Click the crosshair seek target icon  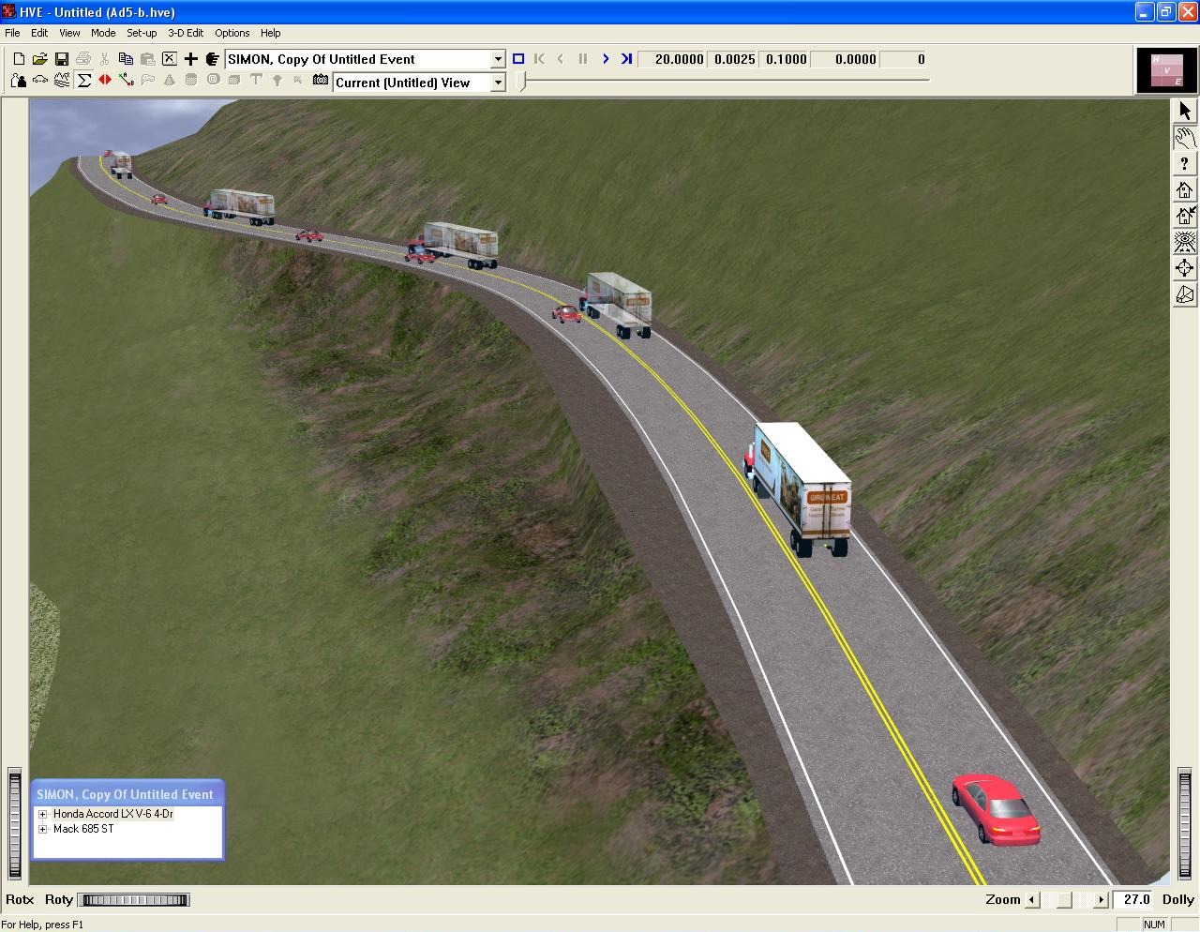point(1185,268)
